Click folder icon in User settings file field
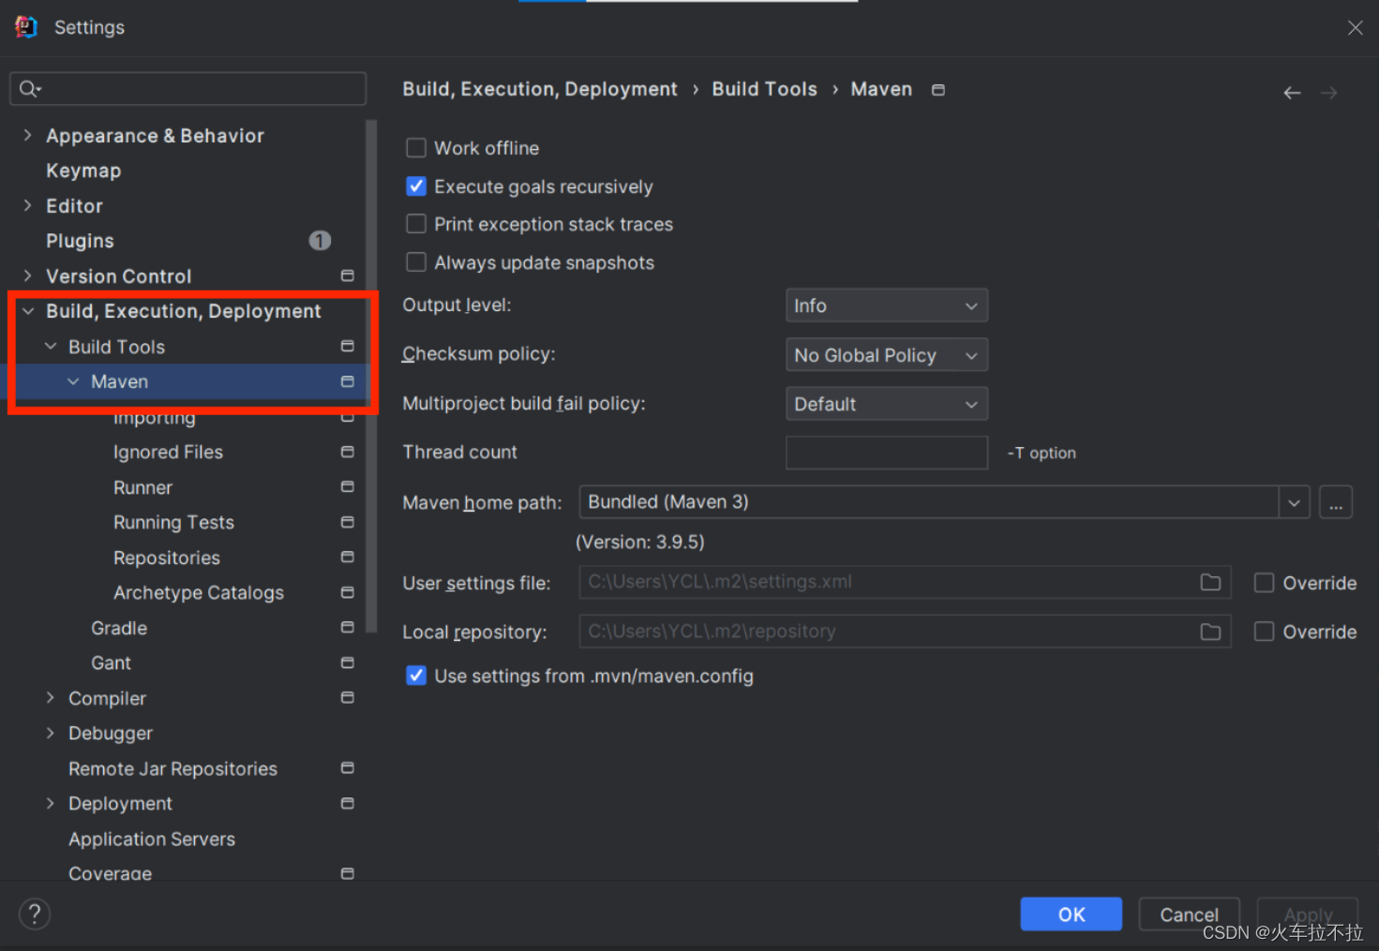This screenshot has height=951, width=1379. coord(1210,583)
